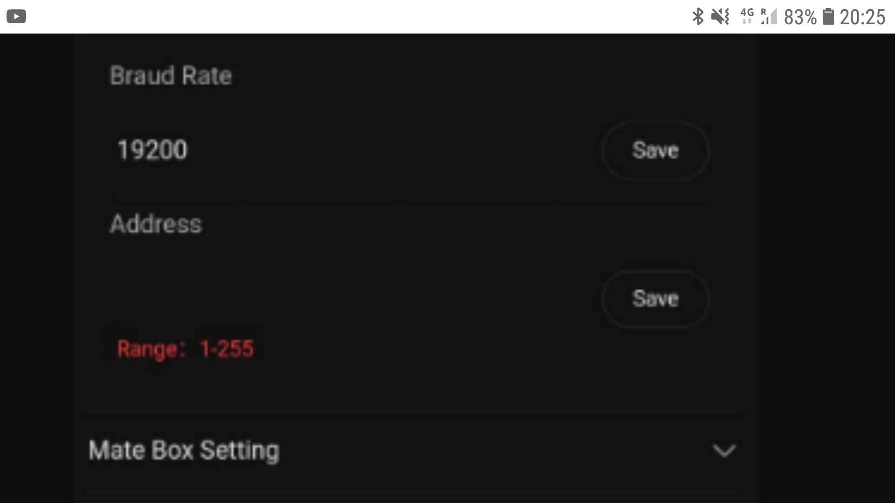Viewport: 895px width, 503px height.
Task: Open the Mate Box Setting row label
Action: click(x=184, y=450)
